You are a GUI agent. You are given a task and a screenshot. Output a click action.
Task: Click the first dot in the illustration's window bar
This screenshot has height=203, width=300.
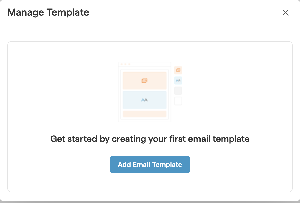(122, 64)
